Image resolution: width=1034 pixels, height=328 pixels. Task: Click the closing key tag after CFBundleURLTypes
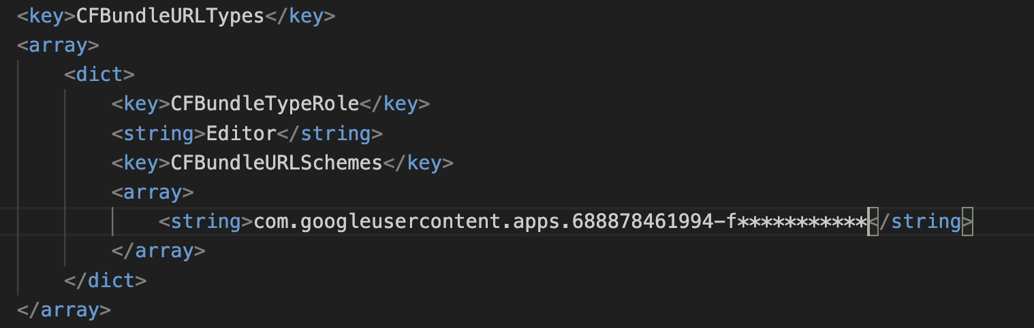[300, 16]
